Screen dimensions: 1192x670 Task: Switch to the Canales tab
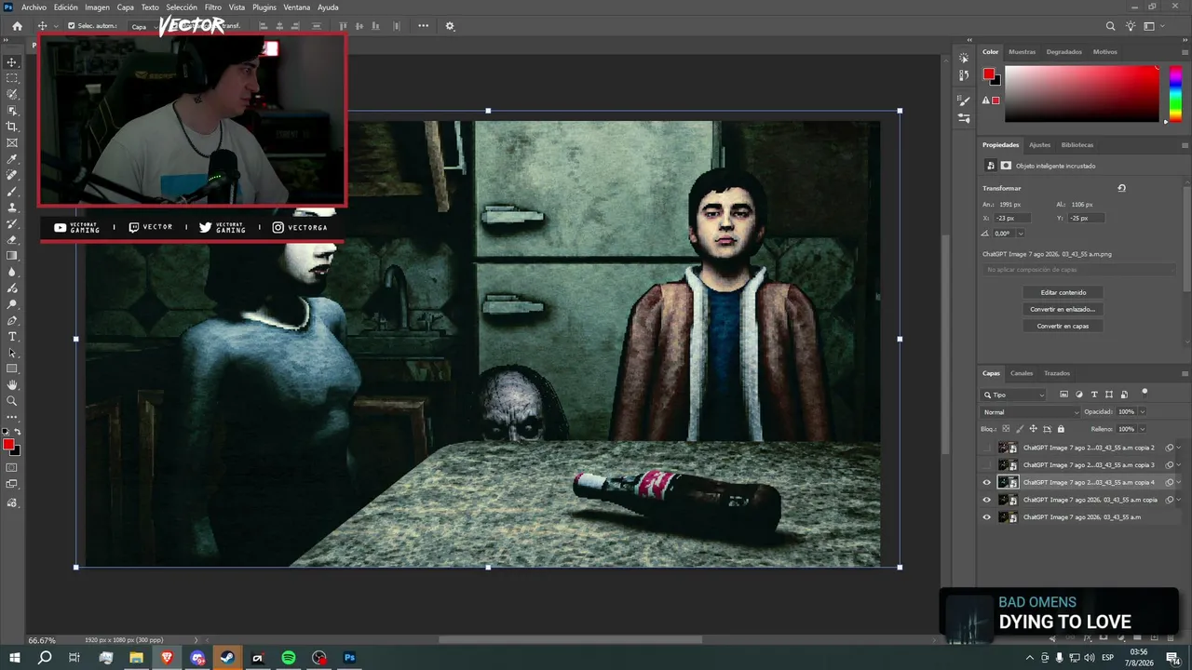(1022, 373)
